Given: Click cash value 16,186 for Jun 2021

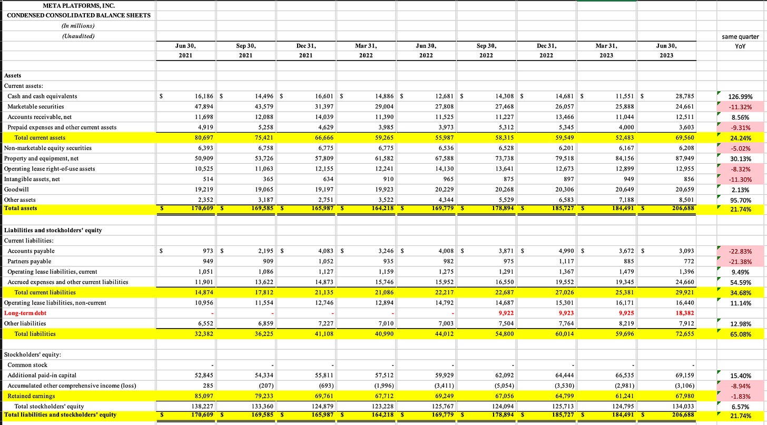Looking at the screenshot, I should click(205, 96).
